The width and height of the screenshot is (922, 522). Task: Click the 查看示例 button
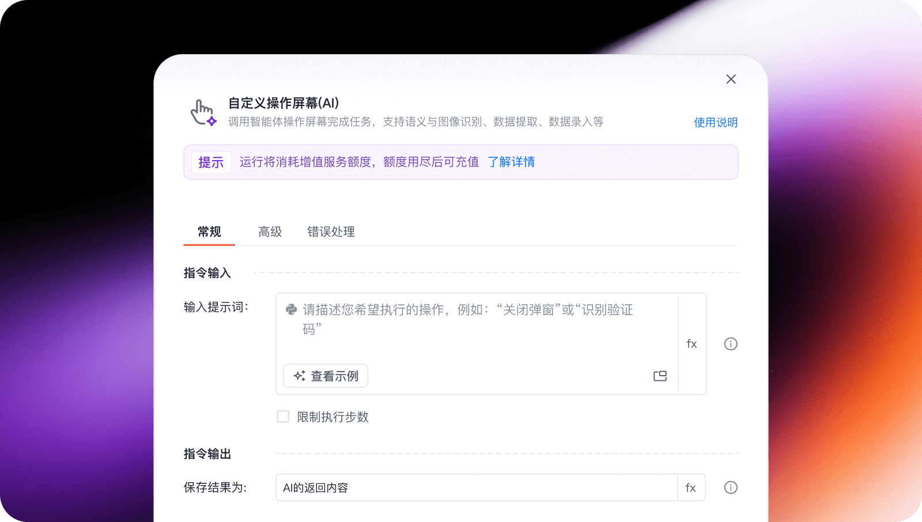pos(326,376)
